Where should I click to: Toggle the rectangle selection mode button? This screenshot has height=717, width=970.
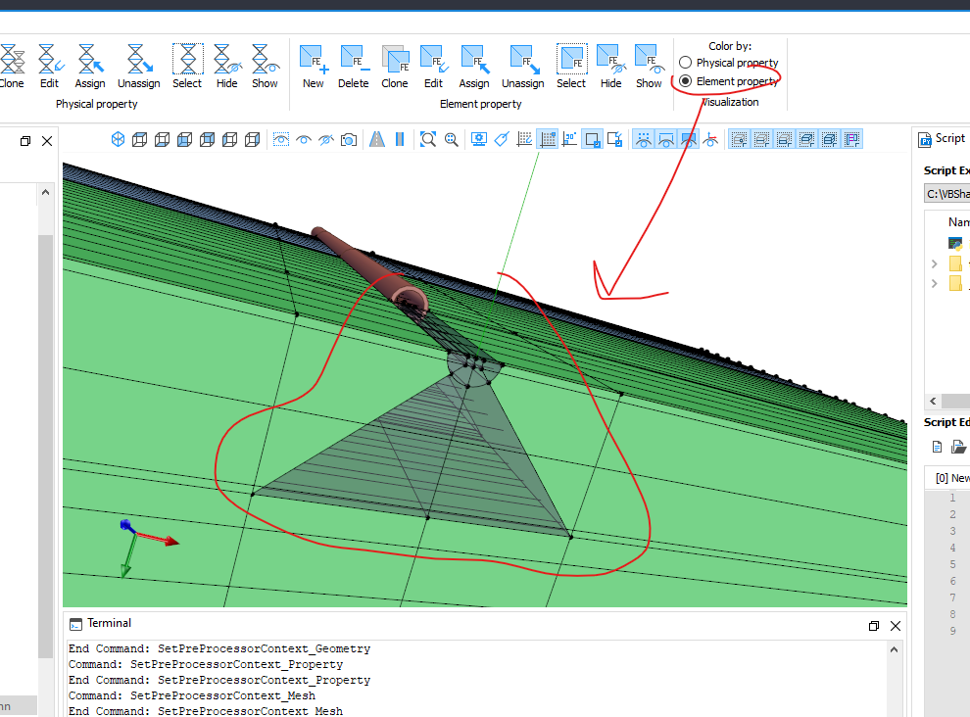coord(593,140)
